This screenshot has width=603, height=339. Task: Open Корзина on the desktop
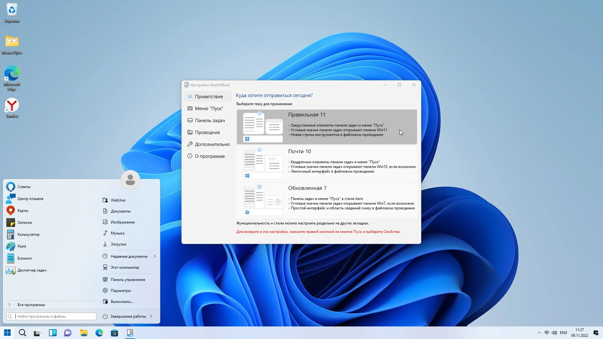point(12,13)
